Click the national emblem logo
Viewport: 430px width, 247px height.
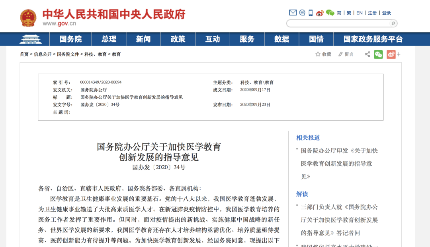(x=28, y=18)
